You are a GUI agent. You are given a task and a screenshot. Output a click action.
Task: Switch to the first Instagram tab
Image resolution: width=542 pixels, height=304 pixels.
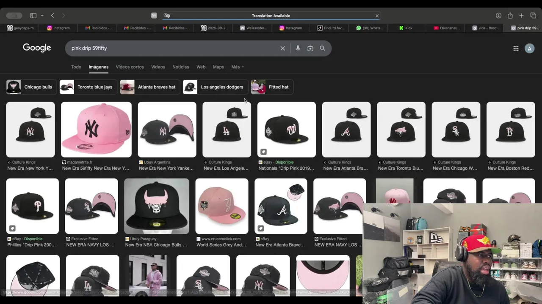pos(58,28)
